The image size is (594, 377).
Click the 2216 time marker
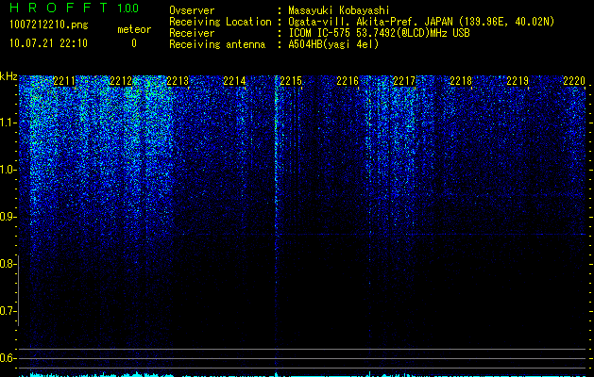[348, 81]
